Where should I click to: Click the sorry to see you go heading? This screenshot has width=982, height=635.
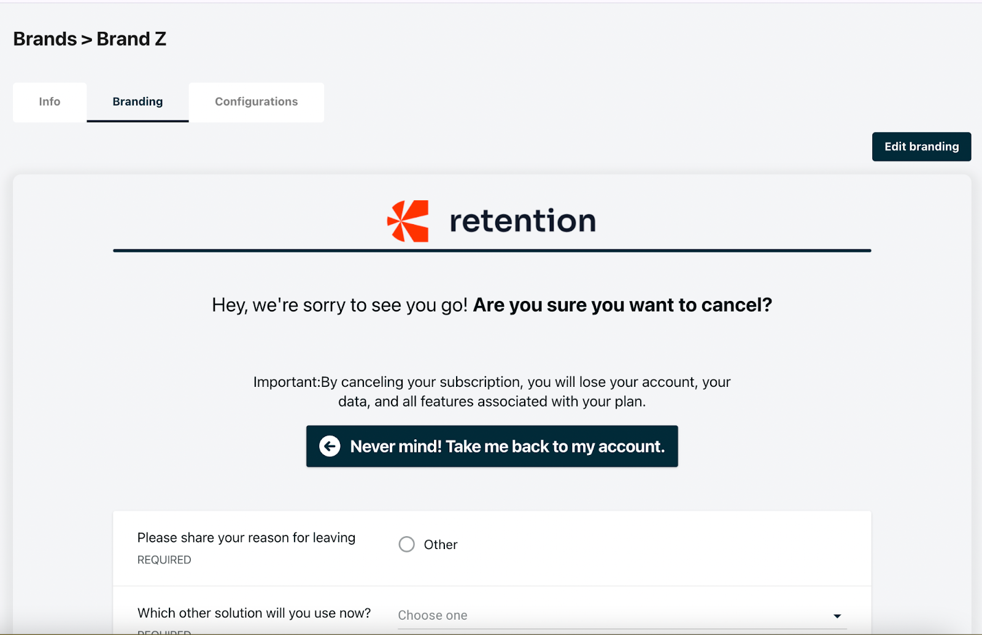[492, 305]
